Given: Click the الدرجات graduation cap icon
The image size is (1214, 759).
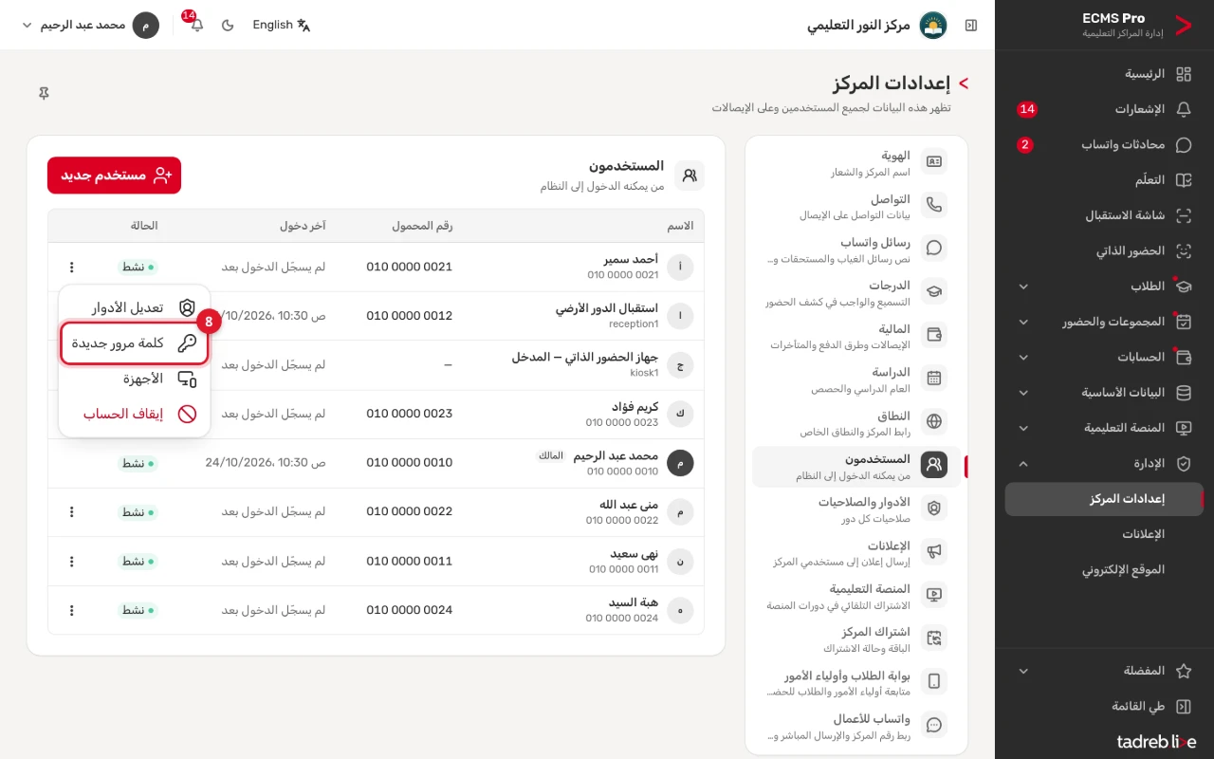Looking at the screenshot, I should 934,292.
